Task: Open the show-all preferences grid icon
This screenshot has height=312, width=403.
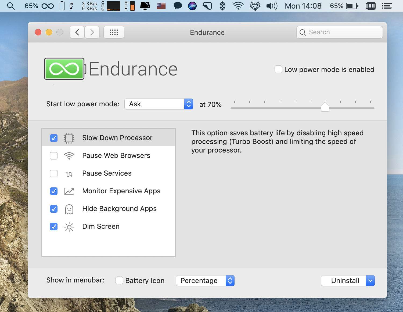Action: point(114,32)
